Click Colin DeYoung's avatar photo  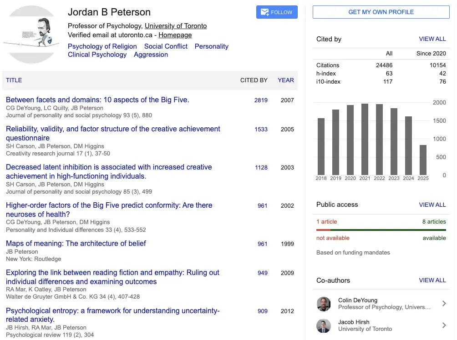[324, 304]
